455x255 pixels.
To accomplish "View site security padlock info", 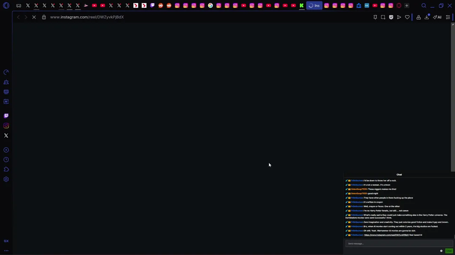I will tap(44, 17).
